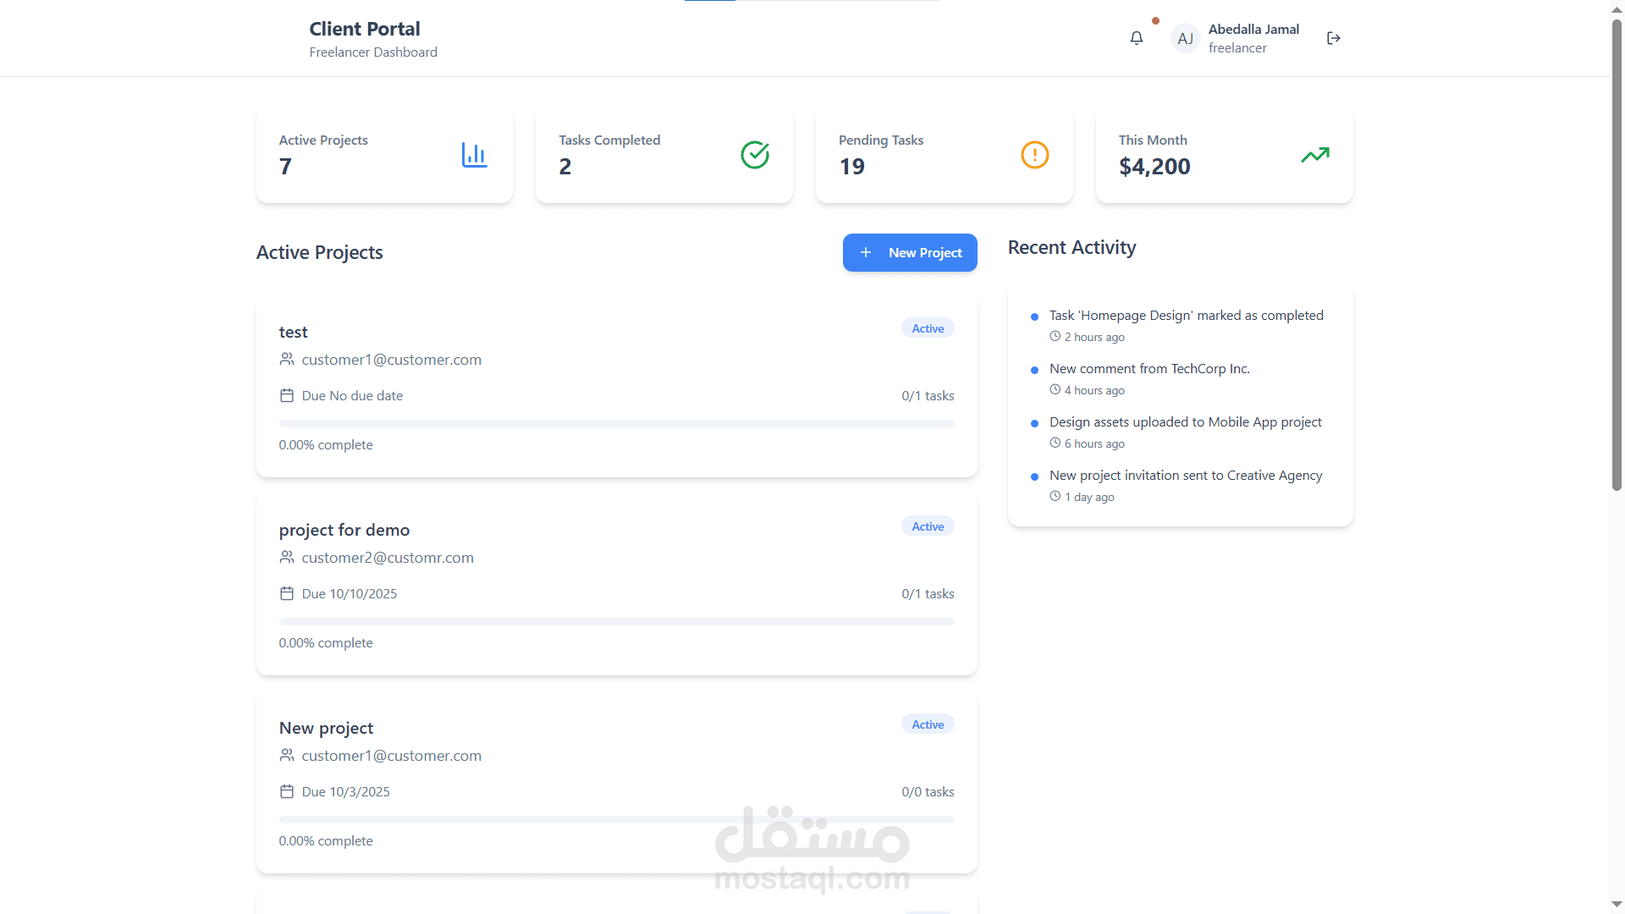Click the AJ user avatar
The height and width of the screenshot is (914, 1625).
pos(1185,38)
